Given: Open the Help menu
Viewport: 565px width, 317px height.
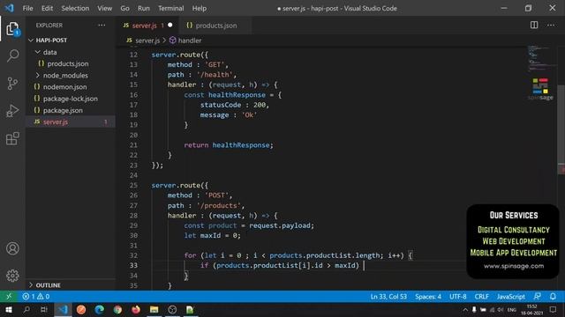Looking at the screenshot, I should pos(199,8).
